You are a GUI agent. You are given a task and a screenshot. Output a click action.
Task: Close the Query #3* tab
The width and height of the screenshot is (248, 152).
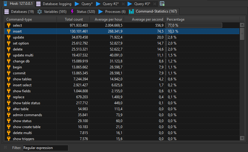155,4
